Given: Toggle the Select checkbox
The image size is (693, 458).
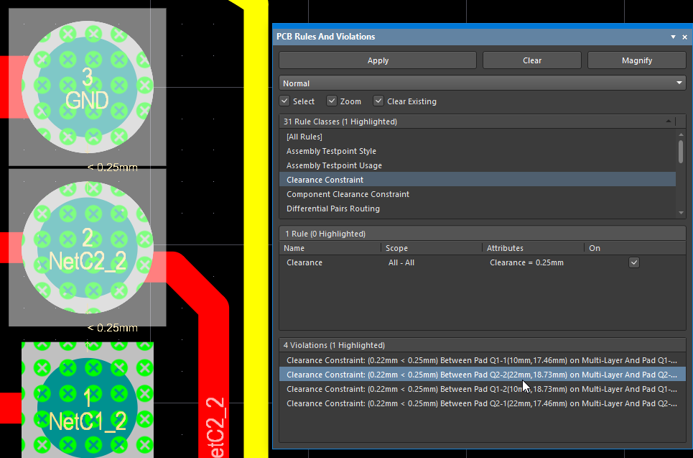Looking at the screenshot, I should pos(285,101).
